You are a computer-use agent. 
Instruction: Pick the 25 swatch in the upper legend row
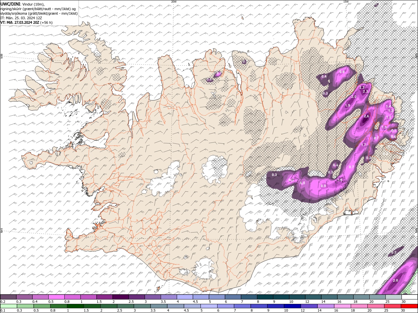point(393,297)
